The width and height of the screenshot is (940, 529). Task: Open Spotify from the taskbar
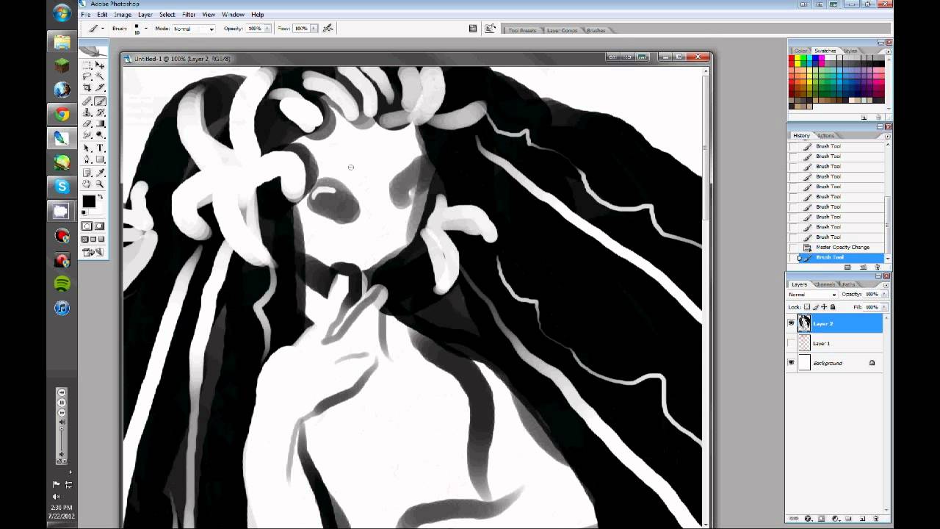62,284
